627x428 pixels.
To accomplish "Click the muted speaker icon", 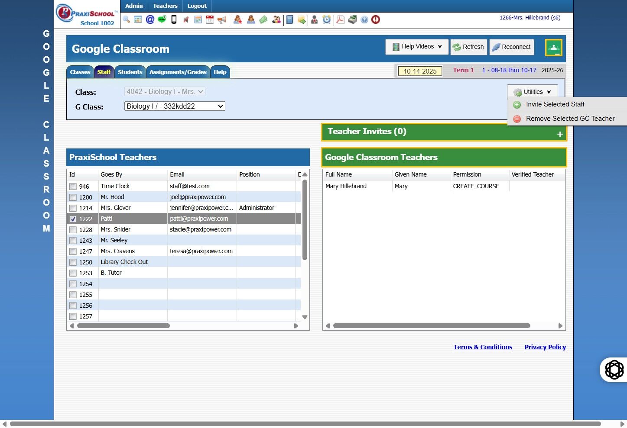I will (x=186, y=19).
